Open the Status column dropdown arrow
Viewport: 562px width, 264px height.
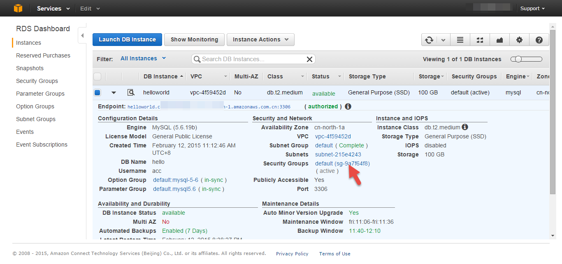(x=340, y=76)
